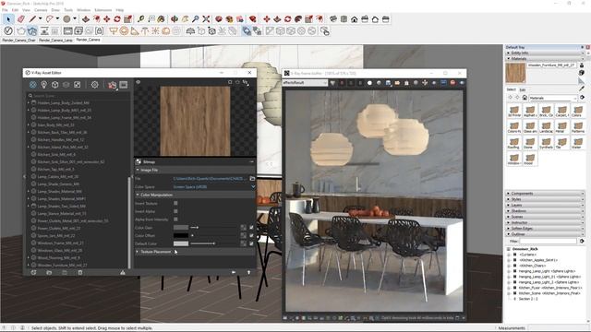Viewport: 591px width, 332px height.
Task: Select the Eraser tool
Action: tap(21, 19)
